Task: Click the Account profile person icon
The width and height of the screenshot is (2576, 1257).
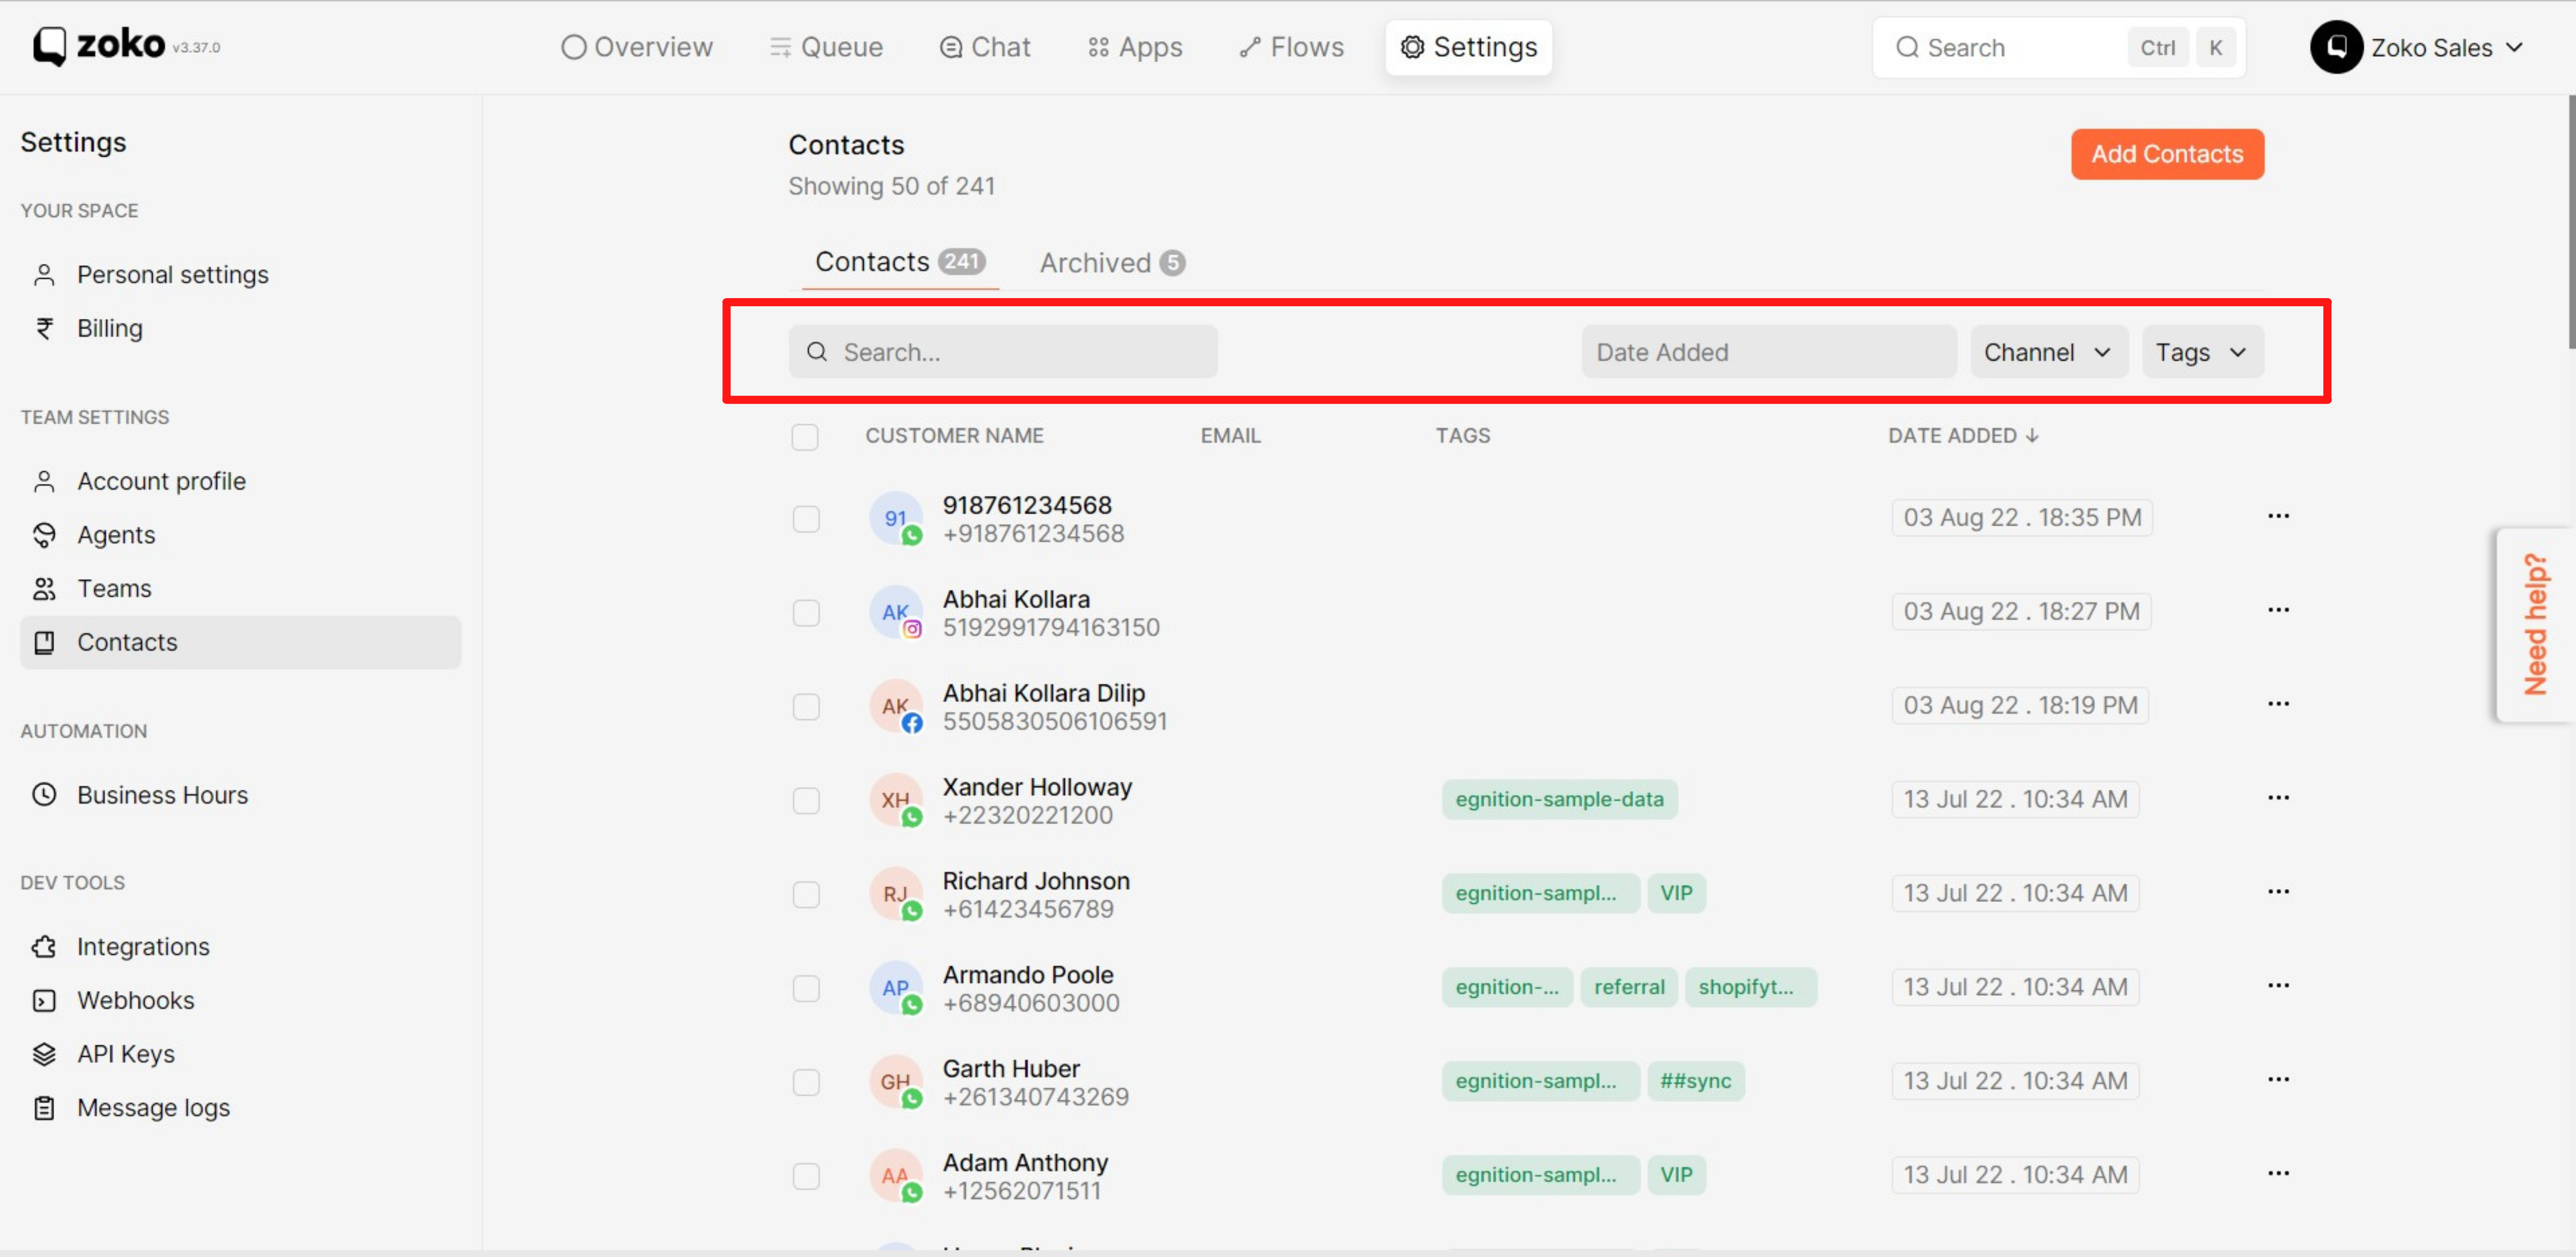Action: click(x=44, y=482)
